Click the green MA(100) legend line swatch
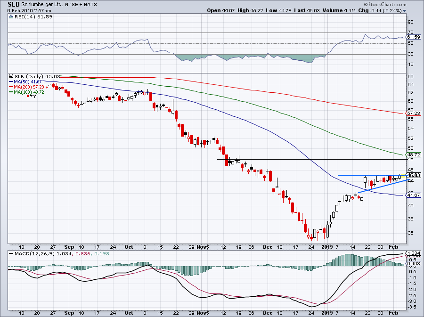Viewport: 424px width, 317px height. 11,92
